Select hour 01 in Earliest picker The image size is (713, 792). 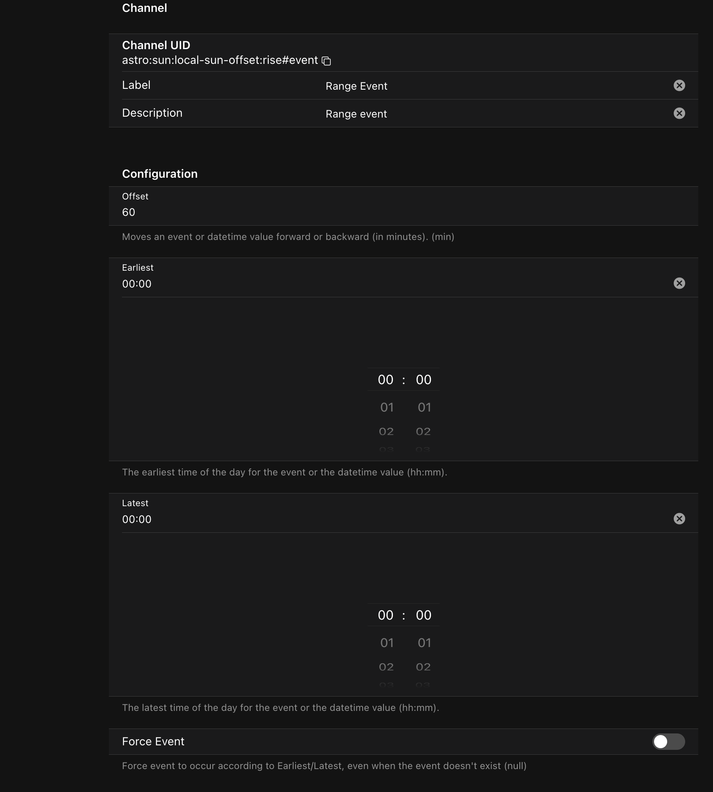coord(386,407)
